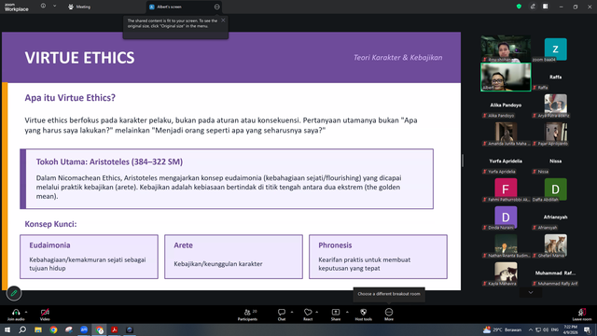Viewport: 597px width, 336px height.
Task: Click the VIRTUE ETHICS slide title
Action: tap(79, 58)
